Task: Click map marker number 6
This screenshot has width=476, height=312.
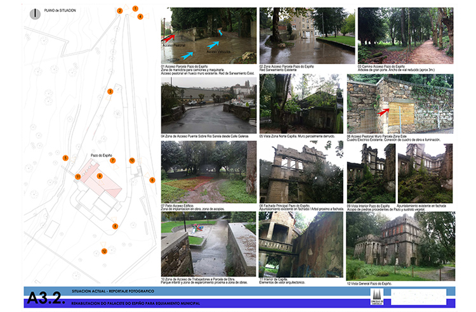Action: tap(152, 180)
